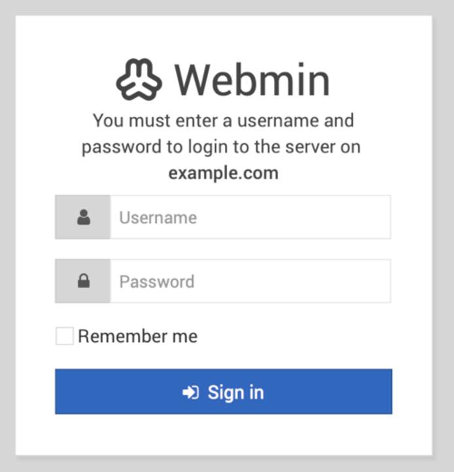This screenshot has width=454, height=472.
Task: Click the padlock icon beside Password
Action: click(x=83, y=281)
